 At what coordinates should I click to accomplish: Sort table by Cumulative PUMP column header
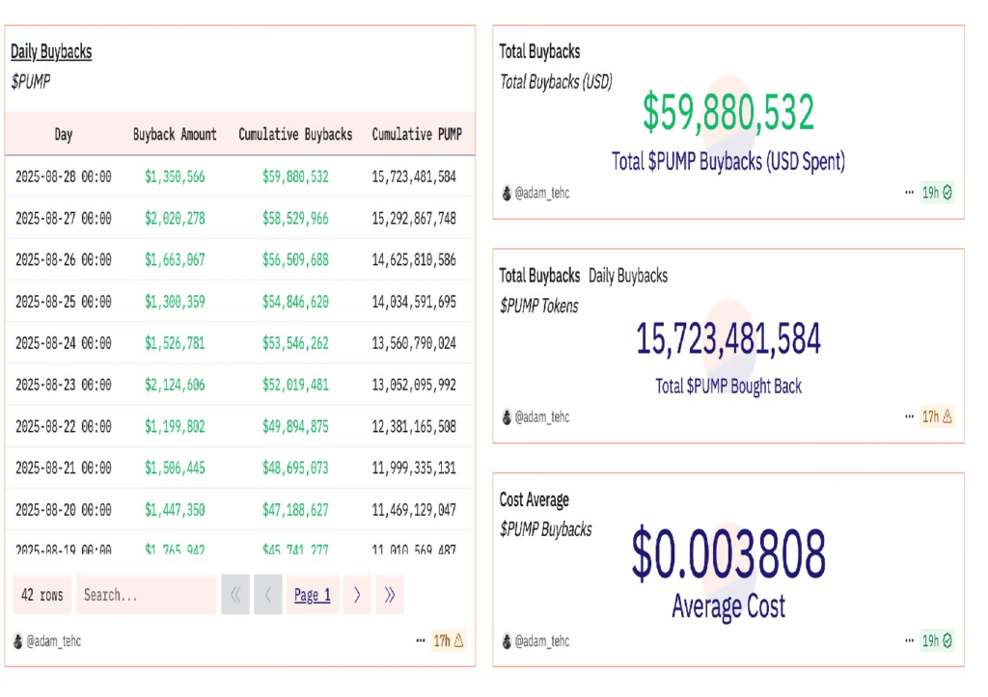[417, 134]
